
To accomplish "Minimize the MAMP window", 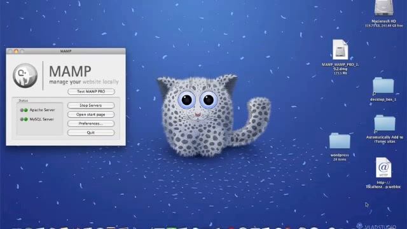I will (16, 52).
